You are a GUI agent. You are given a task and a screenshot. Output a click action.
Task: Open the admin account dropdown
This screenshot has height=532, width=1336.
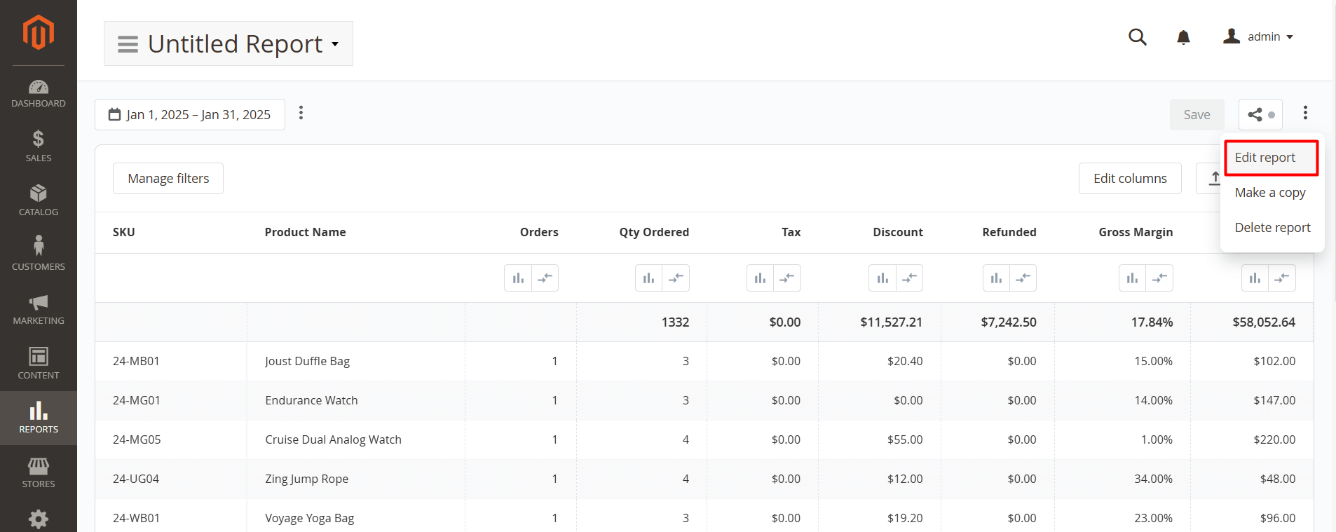coord(1259,36)
